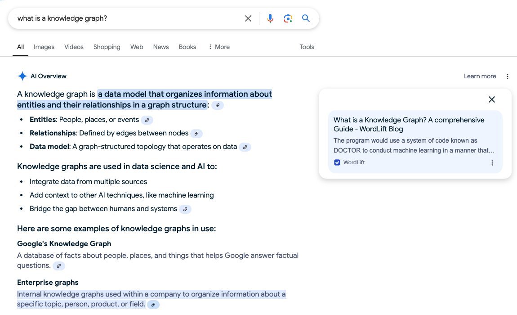Expand the More search filters menu

click(x=219, y=47)
